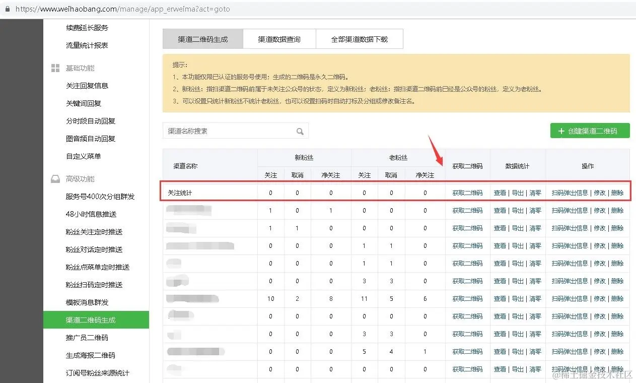
Task: Open 订阅号粉丝来源统计
Action: pyautogui.click(x=98, y=373)
